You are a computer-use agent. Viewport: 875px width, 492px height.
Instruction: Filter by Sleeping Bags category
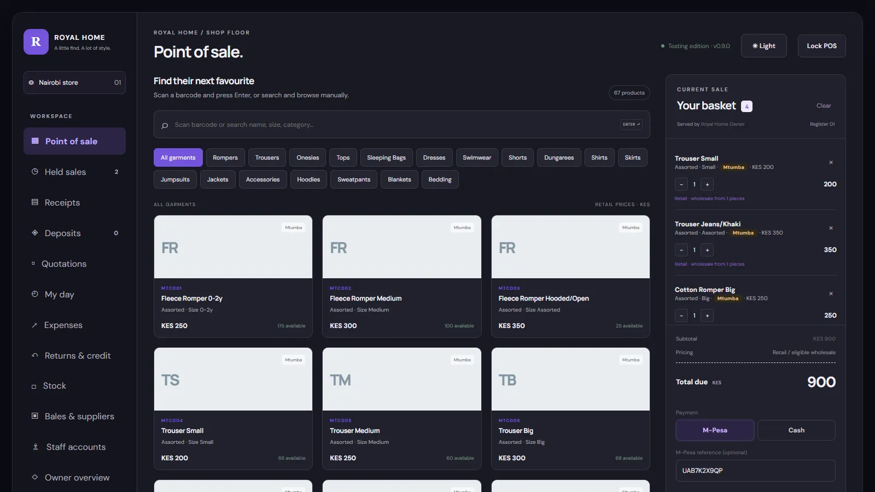click(x=386, y=157)
